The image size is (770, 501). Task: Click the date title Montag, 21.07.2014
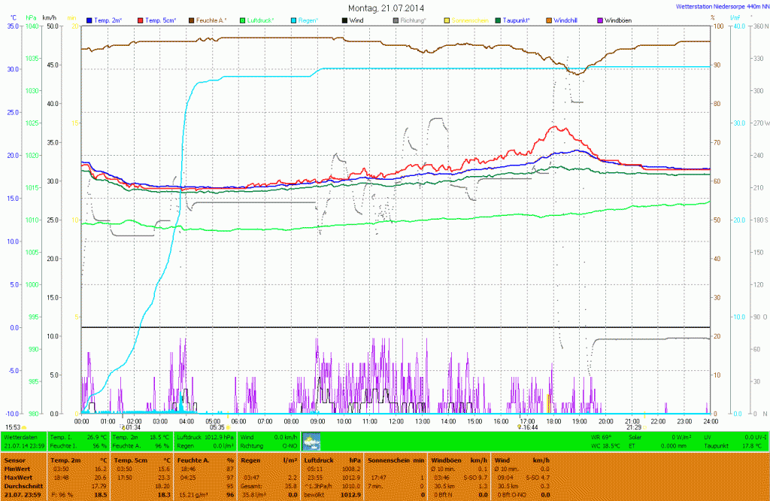[386, 8]
